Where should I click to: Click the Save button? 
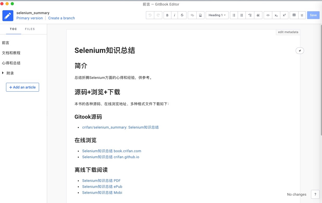coord(313,15)
